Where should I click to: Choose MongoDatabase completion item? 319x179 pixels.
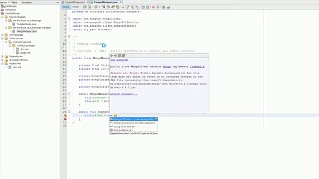(x=134, y=126)
